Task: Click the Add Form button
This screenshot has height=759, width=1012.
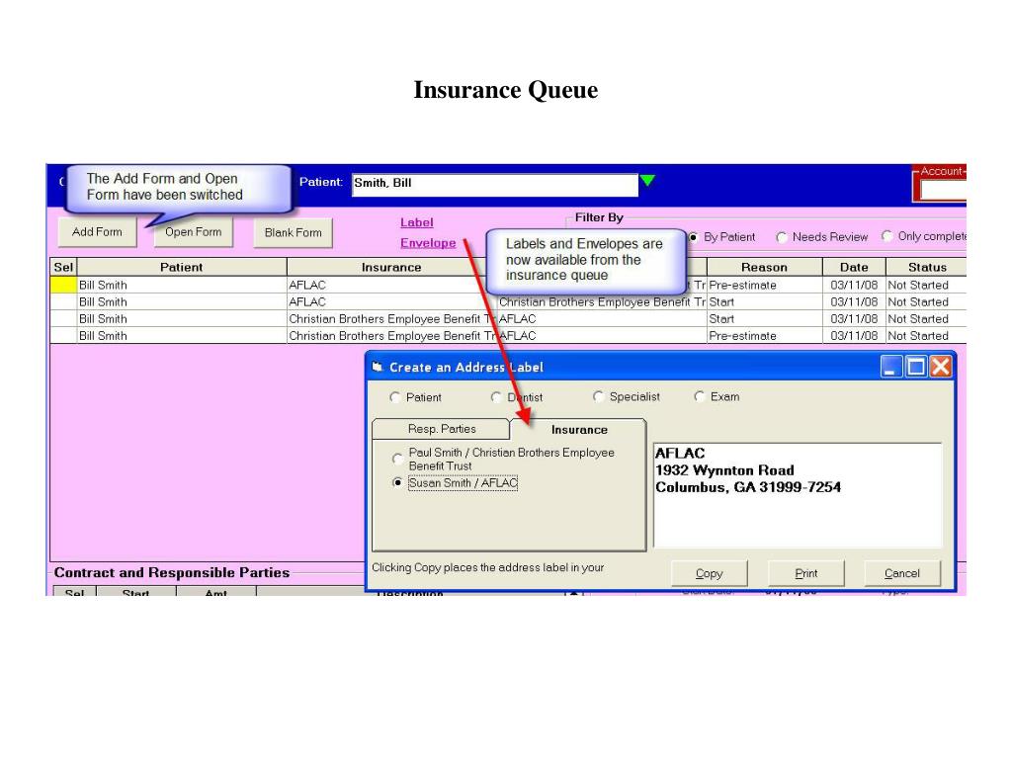Action: (97, 231)
